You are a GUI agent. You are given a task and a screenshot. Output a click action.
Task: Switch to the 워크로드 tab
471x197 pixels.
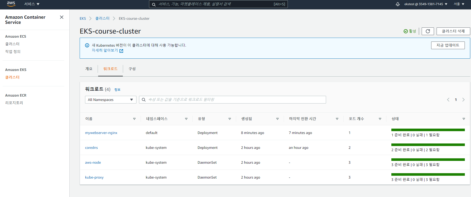coord(110,69)
